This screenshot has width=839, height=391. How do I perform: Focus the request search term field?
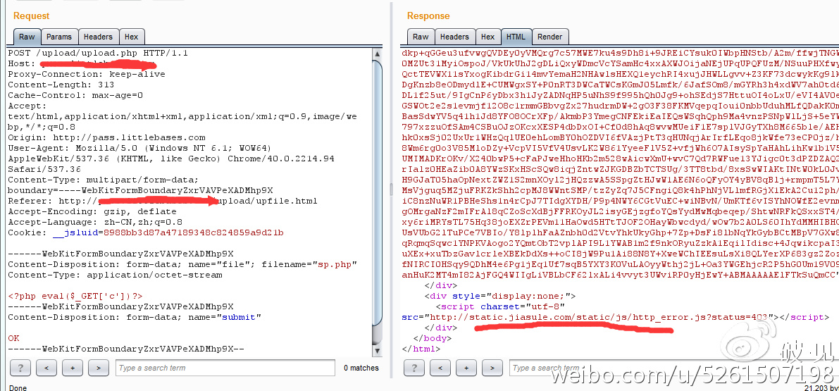pyautogui.click(x=225, y=368)
